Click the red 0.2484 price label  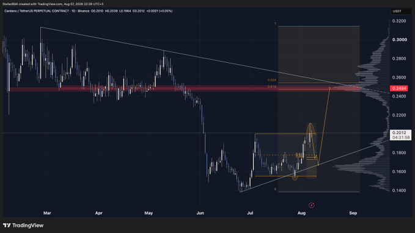[399, 88]
